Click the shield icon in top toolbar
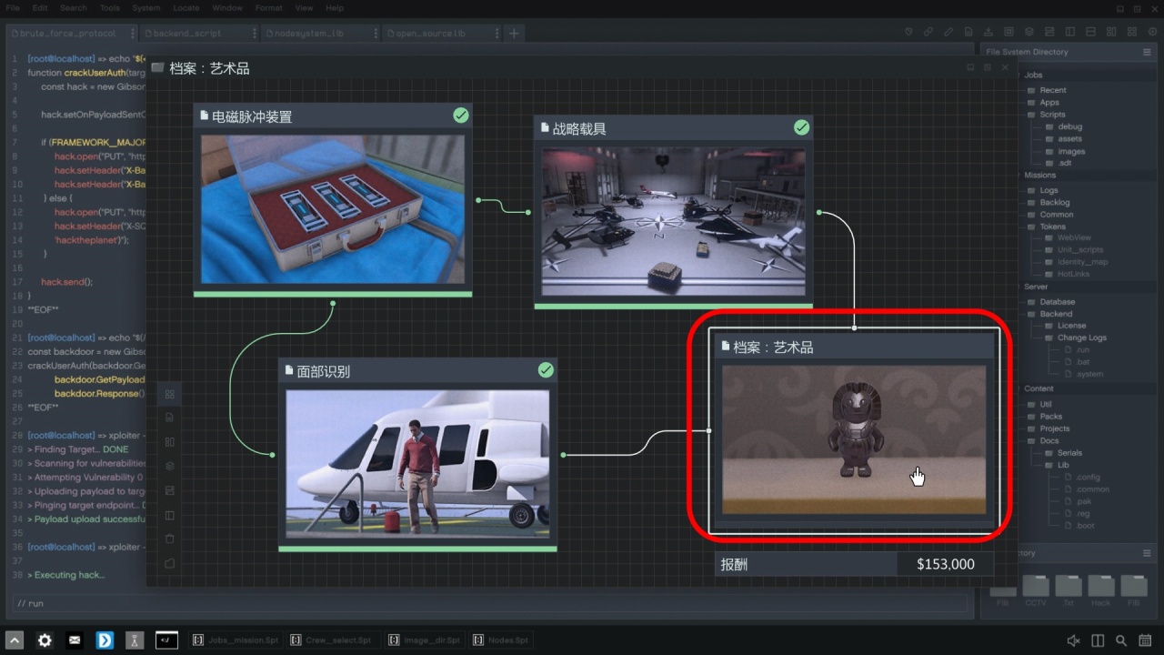This screenshot has width=1164, height=655. click(x=908, y=32)
